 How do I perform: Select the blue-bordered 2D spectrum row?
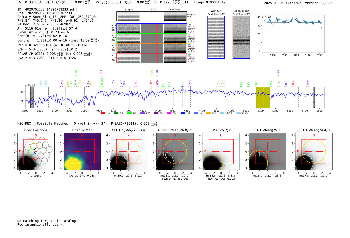pos(152,28)
